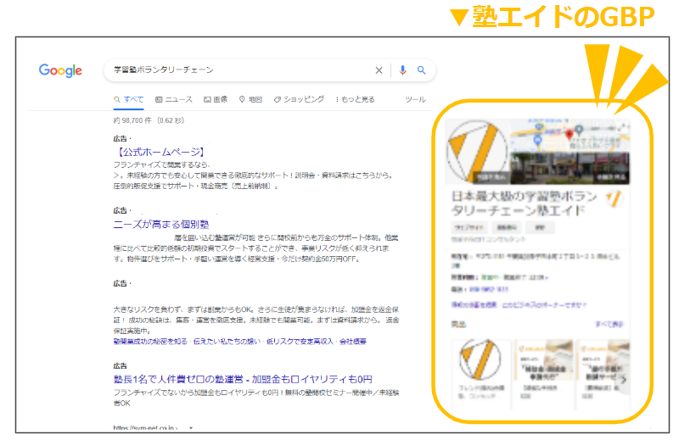This screenshot has width=679, height=440.
Task: Switch to the ショッピング tab
Action: [x=299, y=99]
